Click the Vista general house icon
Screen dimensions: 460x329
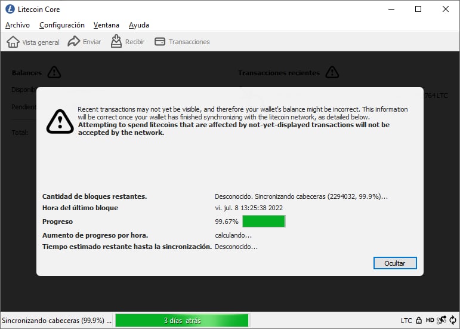coord(13,42)
